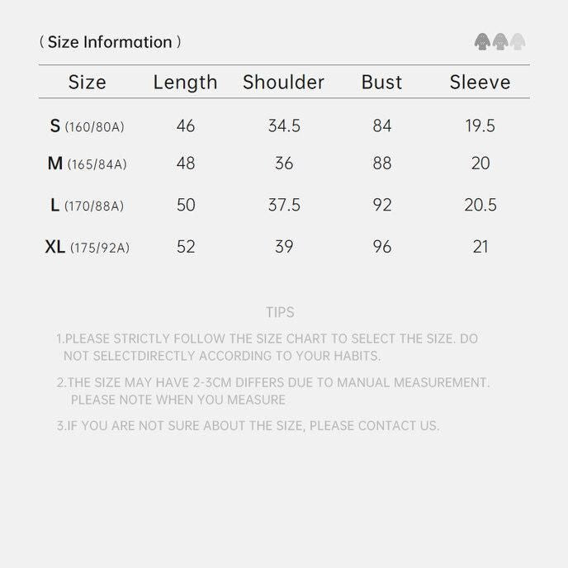The width and height of the screenshot is (568, 568).
Task: Select the Length column header
Action: point(186,83)
